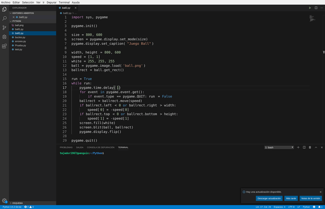Create a new terminal with plus icon
The width and height of the screenshot is (325, 209).
click(298, 148)
